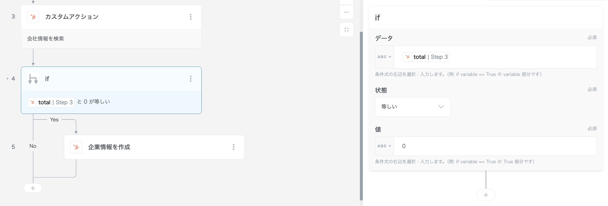
Task: Collapse step 4 using the triangle
Action: (7, 79)
